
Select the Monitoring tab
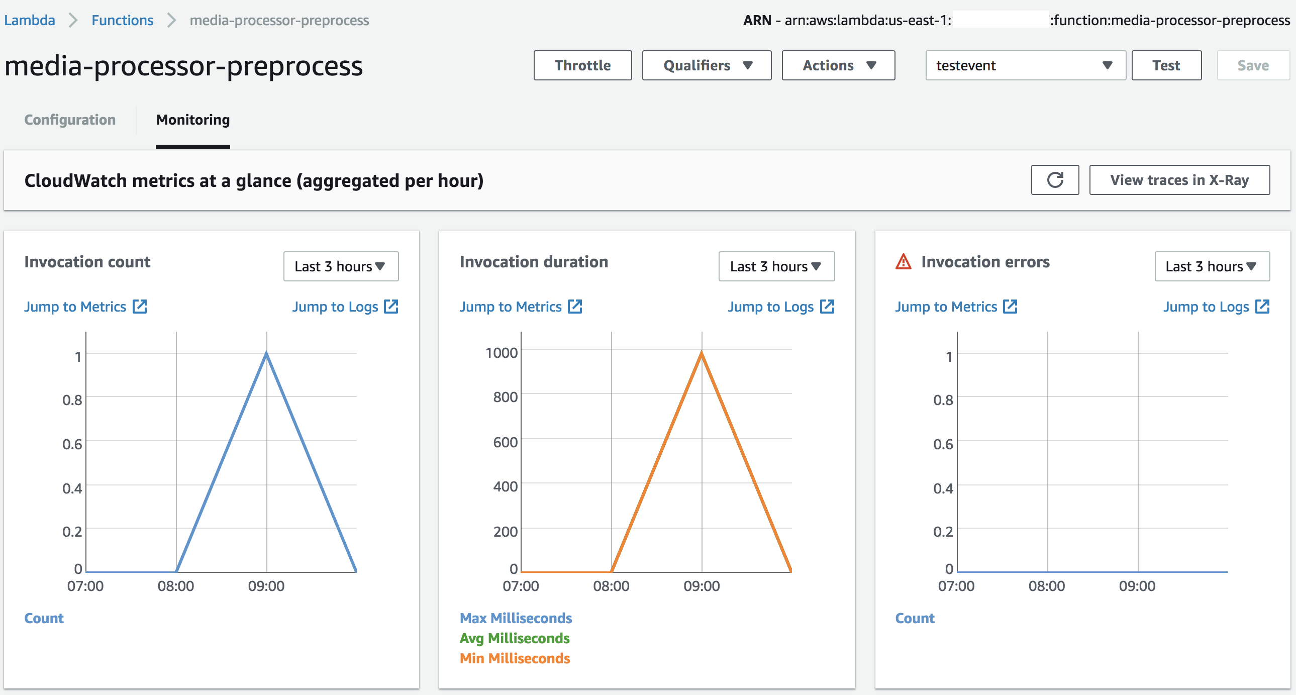(192, 120)
